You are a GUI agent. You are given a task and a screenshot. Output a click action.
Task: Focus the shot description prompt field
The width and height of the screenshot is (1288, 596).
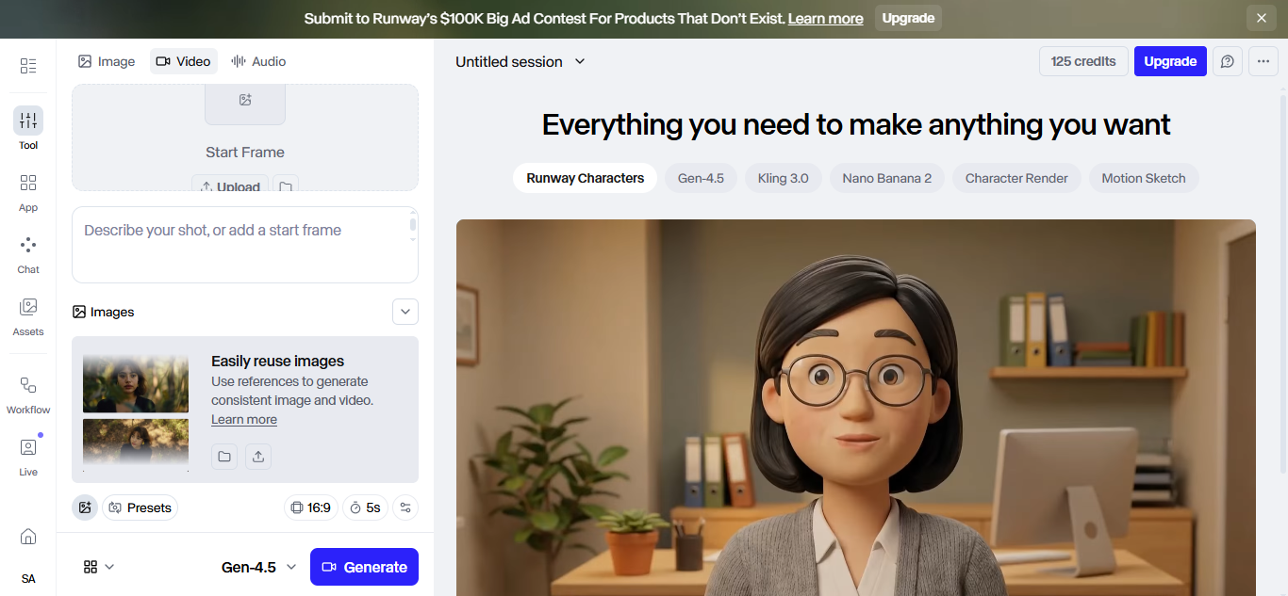tap(245, 245)
